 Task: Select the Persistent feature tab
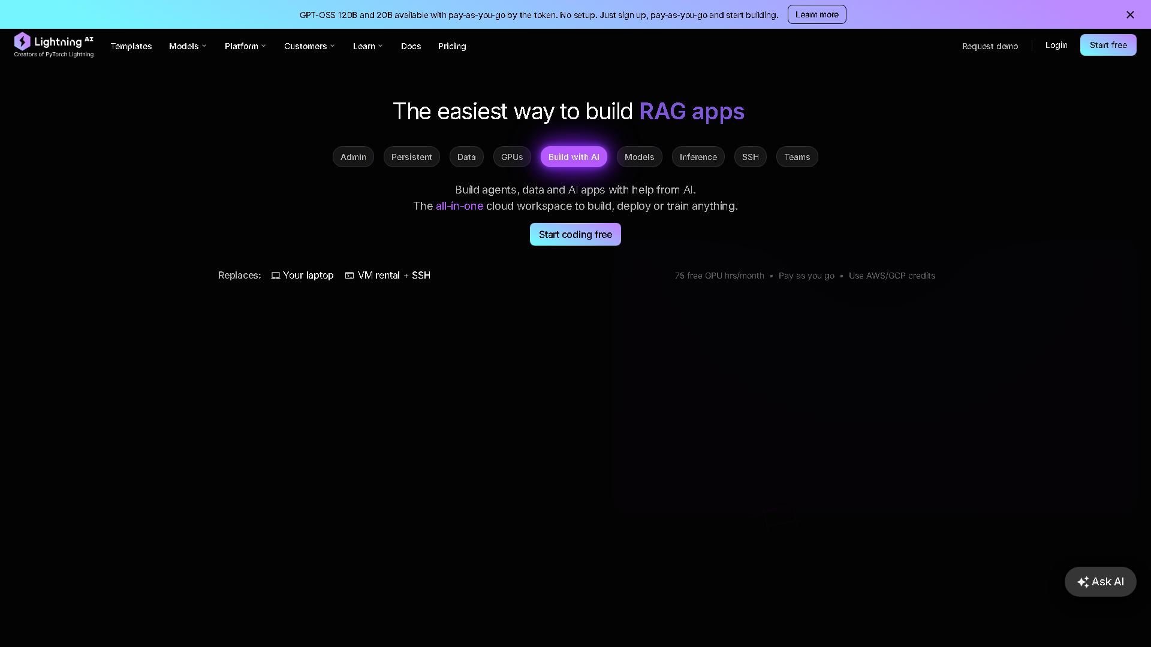coord(411,157)
